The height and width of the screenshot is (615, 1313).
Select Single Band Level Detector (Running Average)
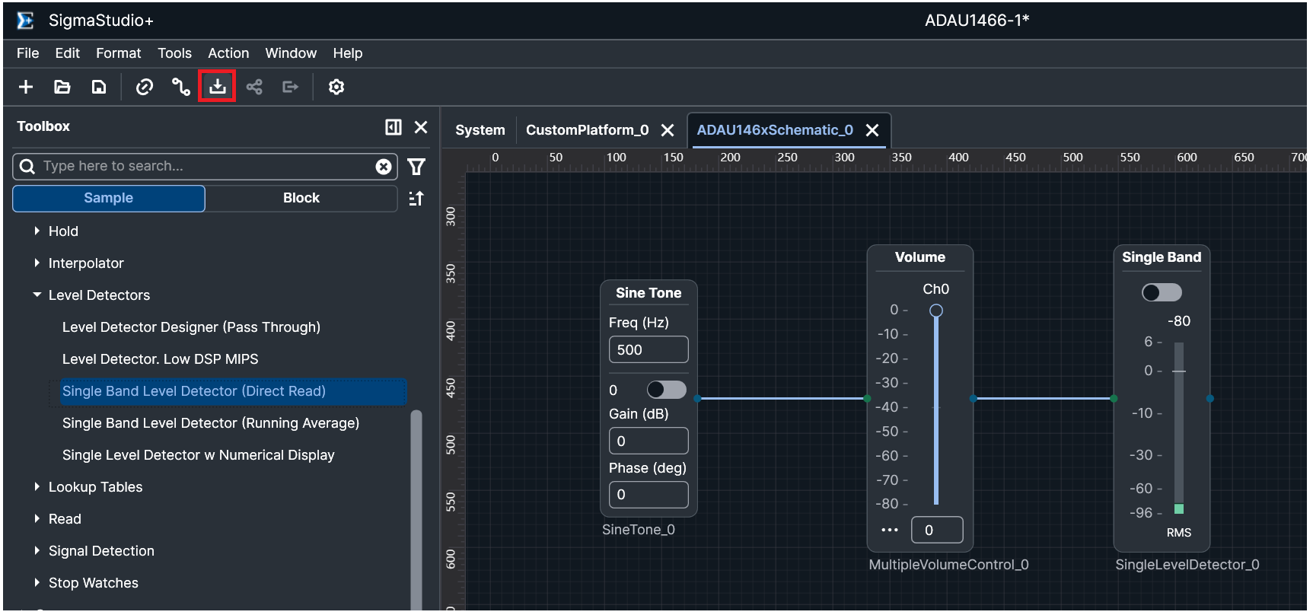coord(211,423)
